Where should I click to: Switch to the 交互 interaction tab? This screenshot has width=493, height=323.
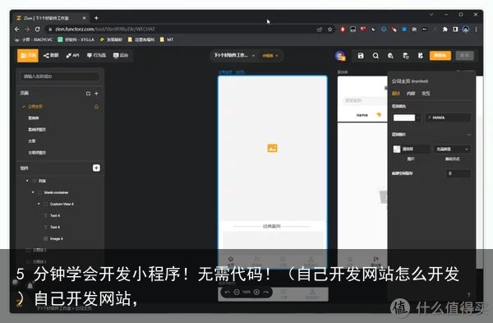tap(426, 94)
